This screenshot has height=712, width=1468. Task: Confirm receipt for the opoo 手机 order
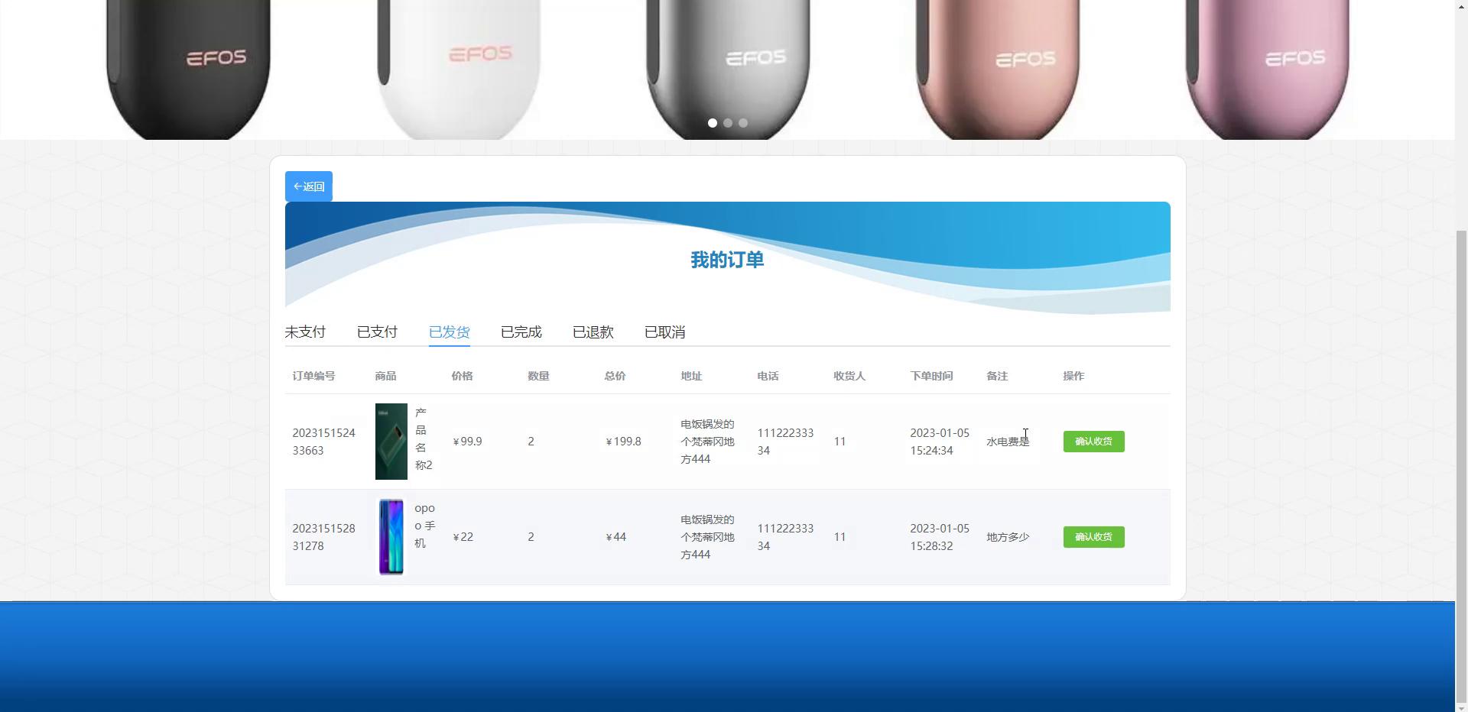coord(1093,537)
